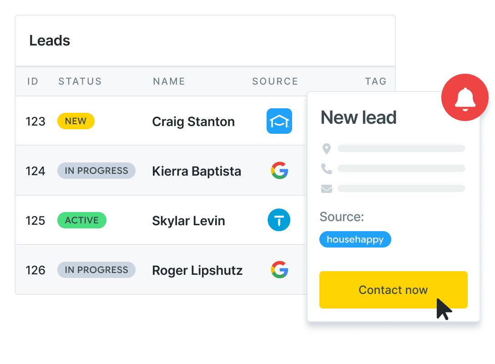The height and width of the screenshot is (364, 495).
Task: Click the ACTIVE status badge
Action: pyautogui.click(x=82, y=220)
